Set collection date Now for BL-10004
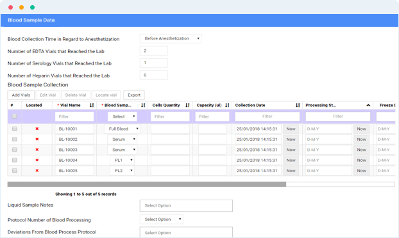Viewport: 399px width, 238px height. point(291,161)
